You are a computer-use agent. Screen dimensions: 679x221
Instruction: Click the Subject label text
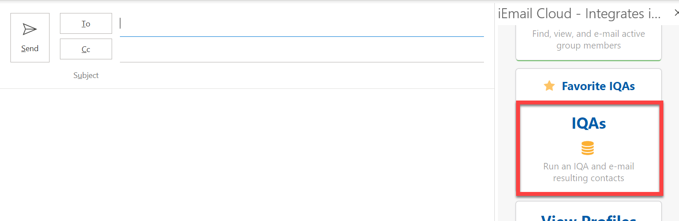pos(86,75)
